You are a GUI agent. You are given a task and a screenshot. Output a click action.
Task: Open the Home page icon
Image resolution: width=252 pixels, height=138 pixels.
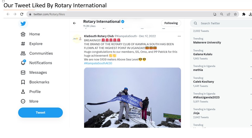[23, 34]
